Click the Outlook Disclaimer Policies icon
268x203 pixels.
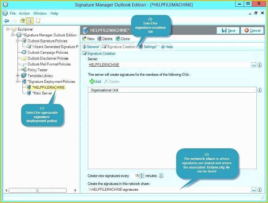click(24, 58)
